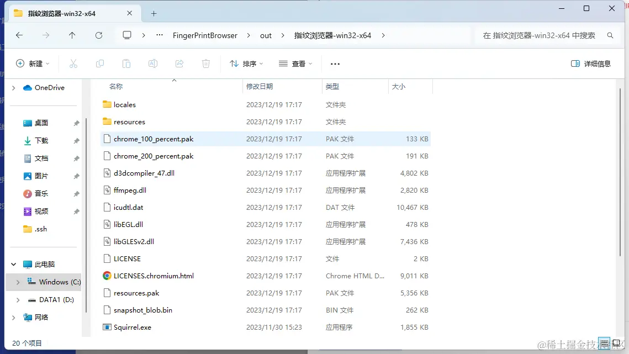Click the search magnifier icon
This screenshot has width=629, height=354.
pyautogui.click(x=610, y=35)
